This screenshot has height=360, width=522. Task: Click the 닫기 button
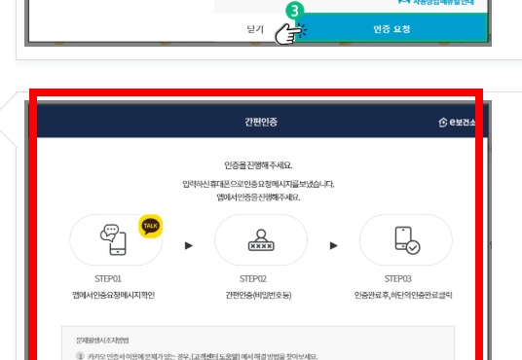coord(255,29)
